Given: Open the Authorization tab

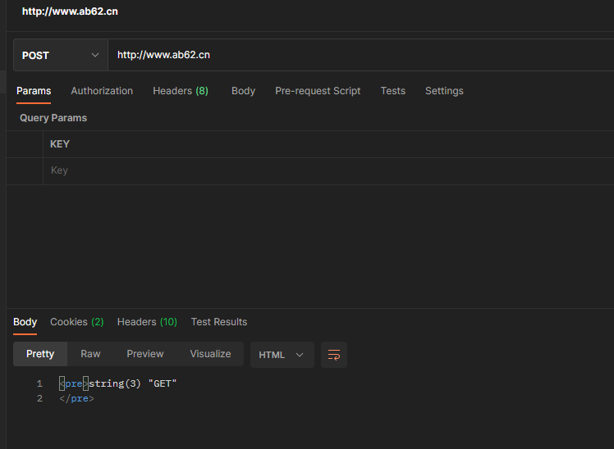Looking at the screenshot, I should click(x=102, y=91).
